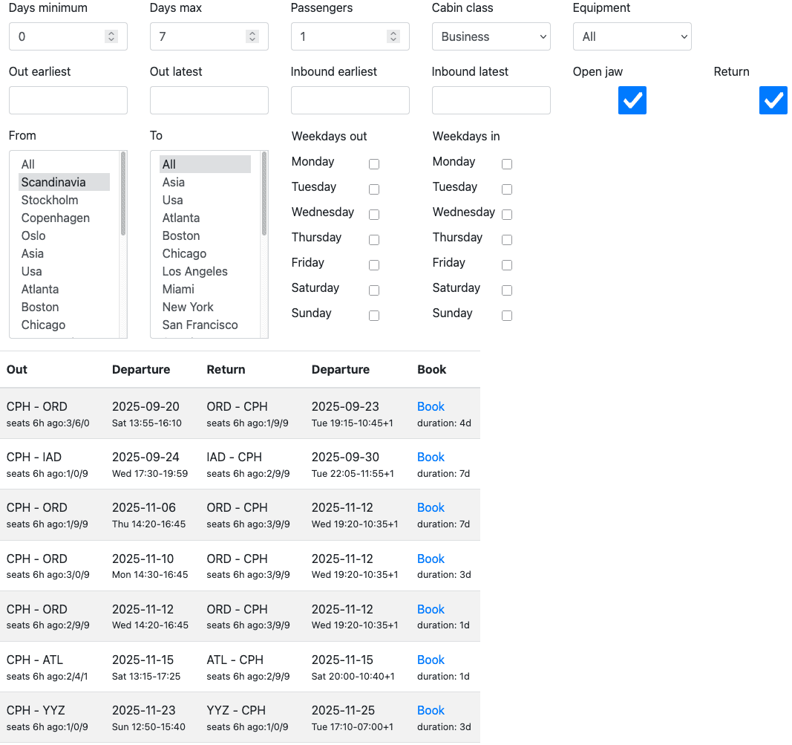Open the Cabin class dropdown
This screenshot has width=792, height=745.
click(x=491, y=36)
